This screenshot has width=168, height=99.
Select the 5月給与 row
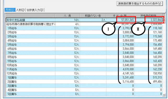[84, 45]
